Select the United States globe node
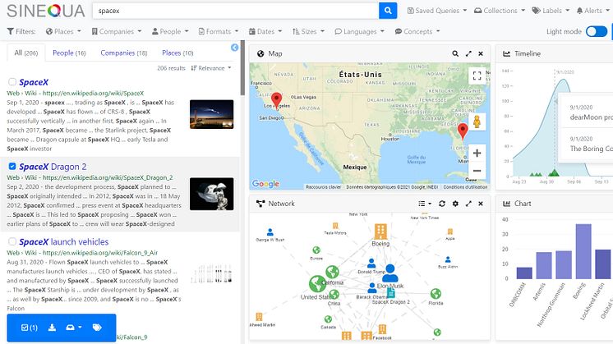The image size is (613, 344). pos(317,284)
